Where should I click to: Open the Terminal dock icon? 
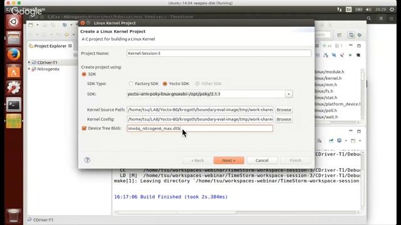[x=14, y=104]
